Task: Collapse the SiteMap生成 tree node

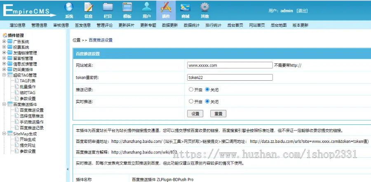Action: [4, 133]
